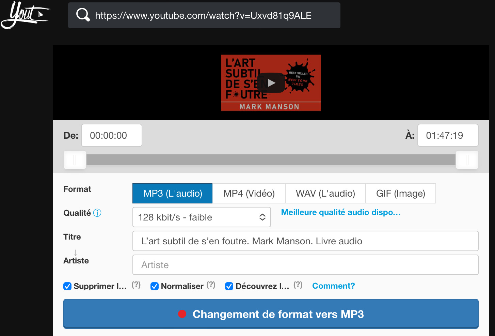Play the video preview
495x336 pixels.
271,83
